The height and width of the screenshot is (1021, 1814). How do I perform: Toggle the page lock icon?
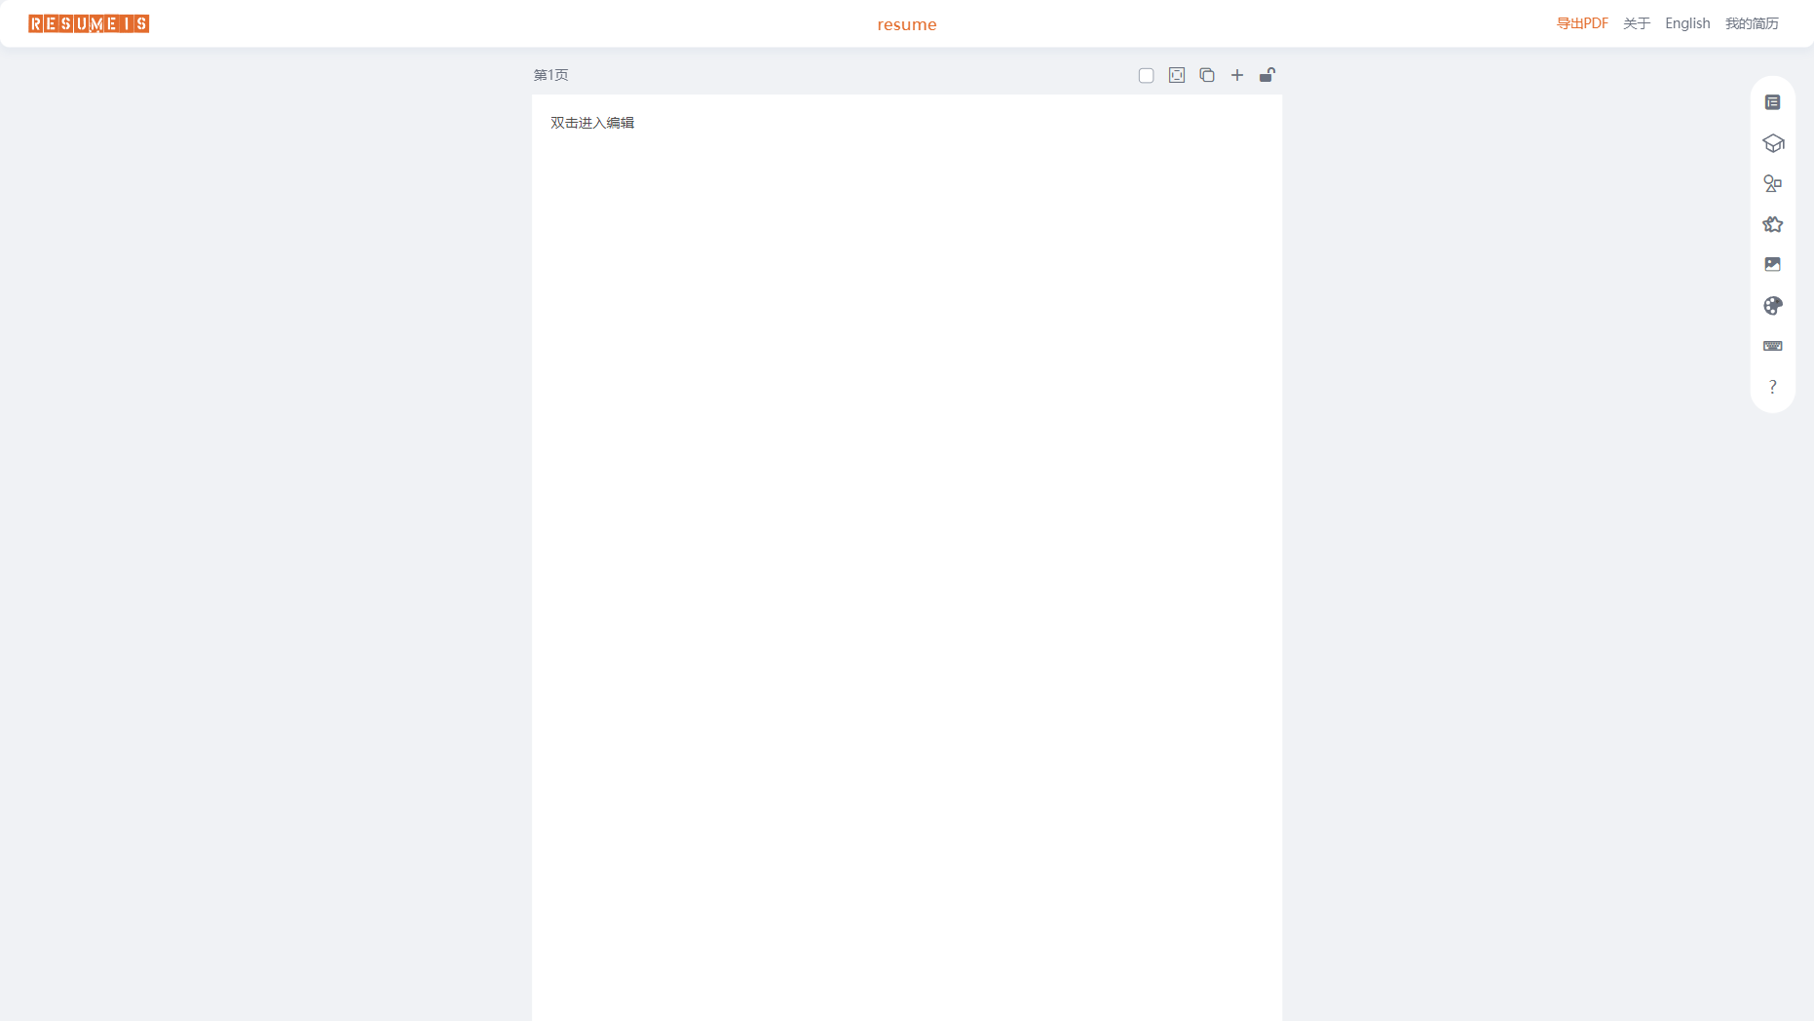point(1267,75)
